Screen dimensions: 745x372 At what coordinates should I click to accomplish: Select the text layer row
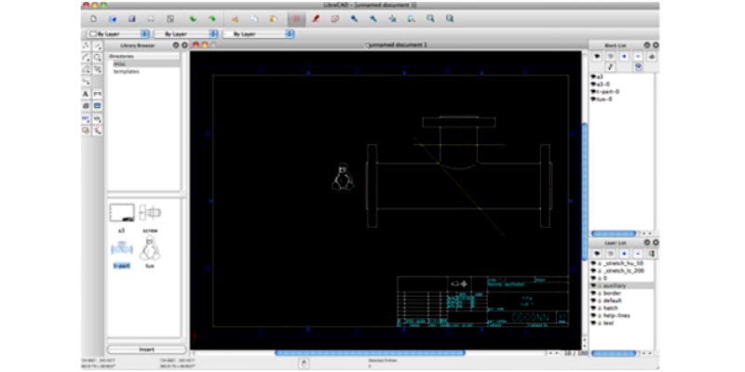coord(622,323)
